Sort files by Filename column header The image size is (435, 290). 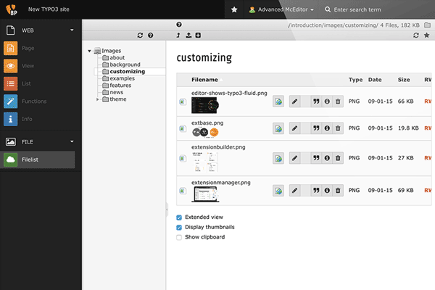[204, 80]
